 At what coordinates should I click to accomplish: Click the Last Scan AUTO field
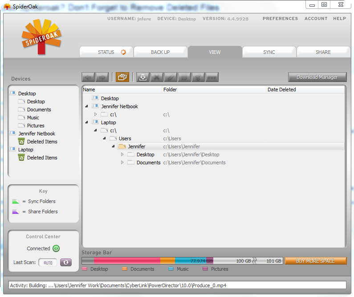(x=48, y=262)
